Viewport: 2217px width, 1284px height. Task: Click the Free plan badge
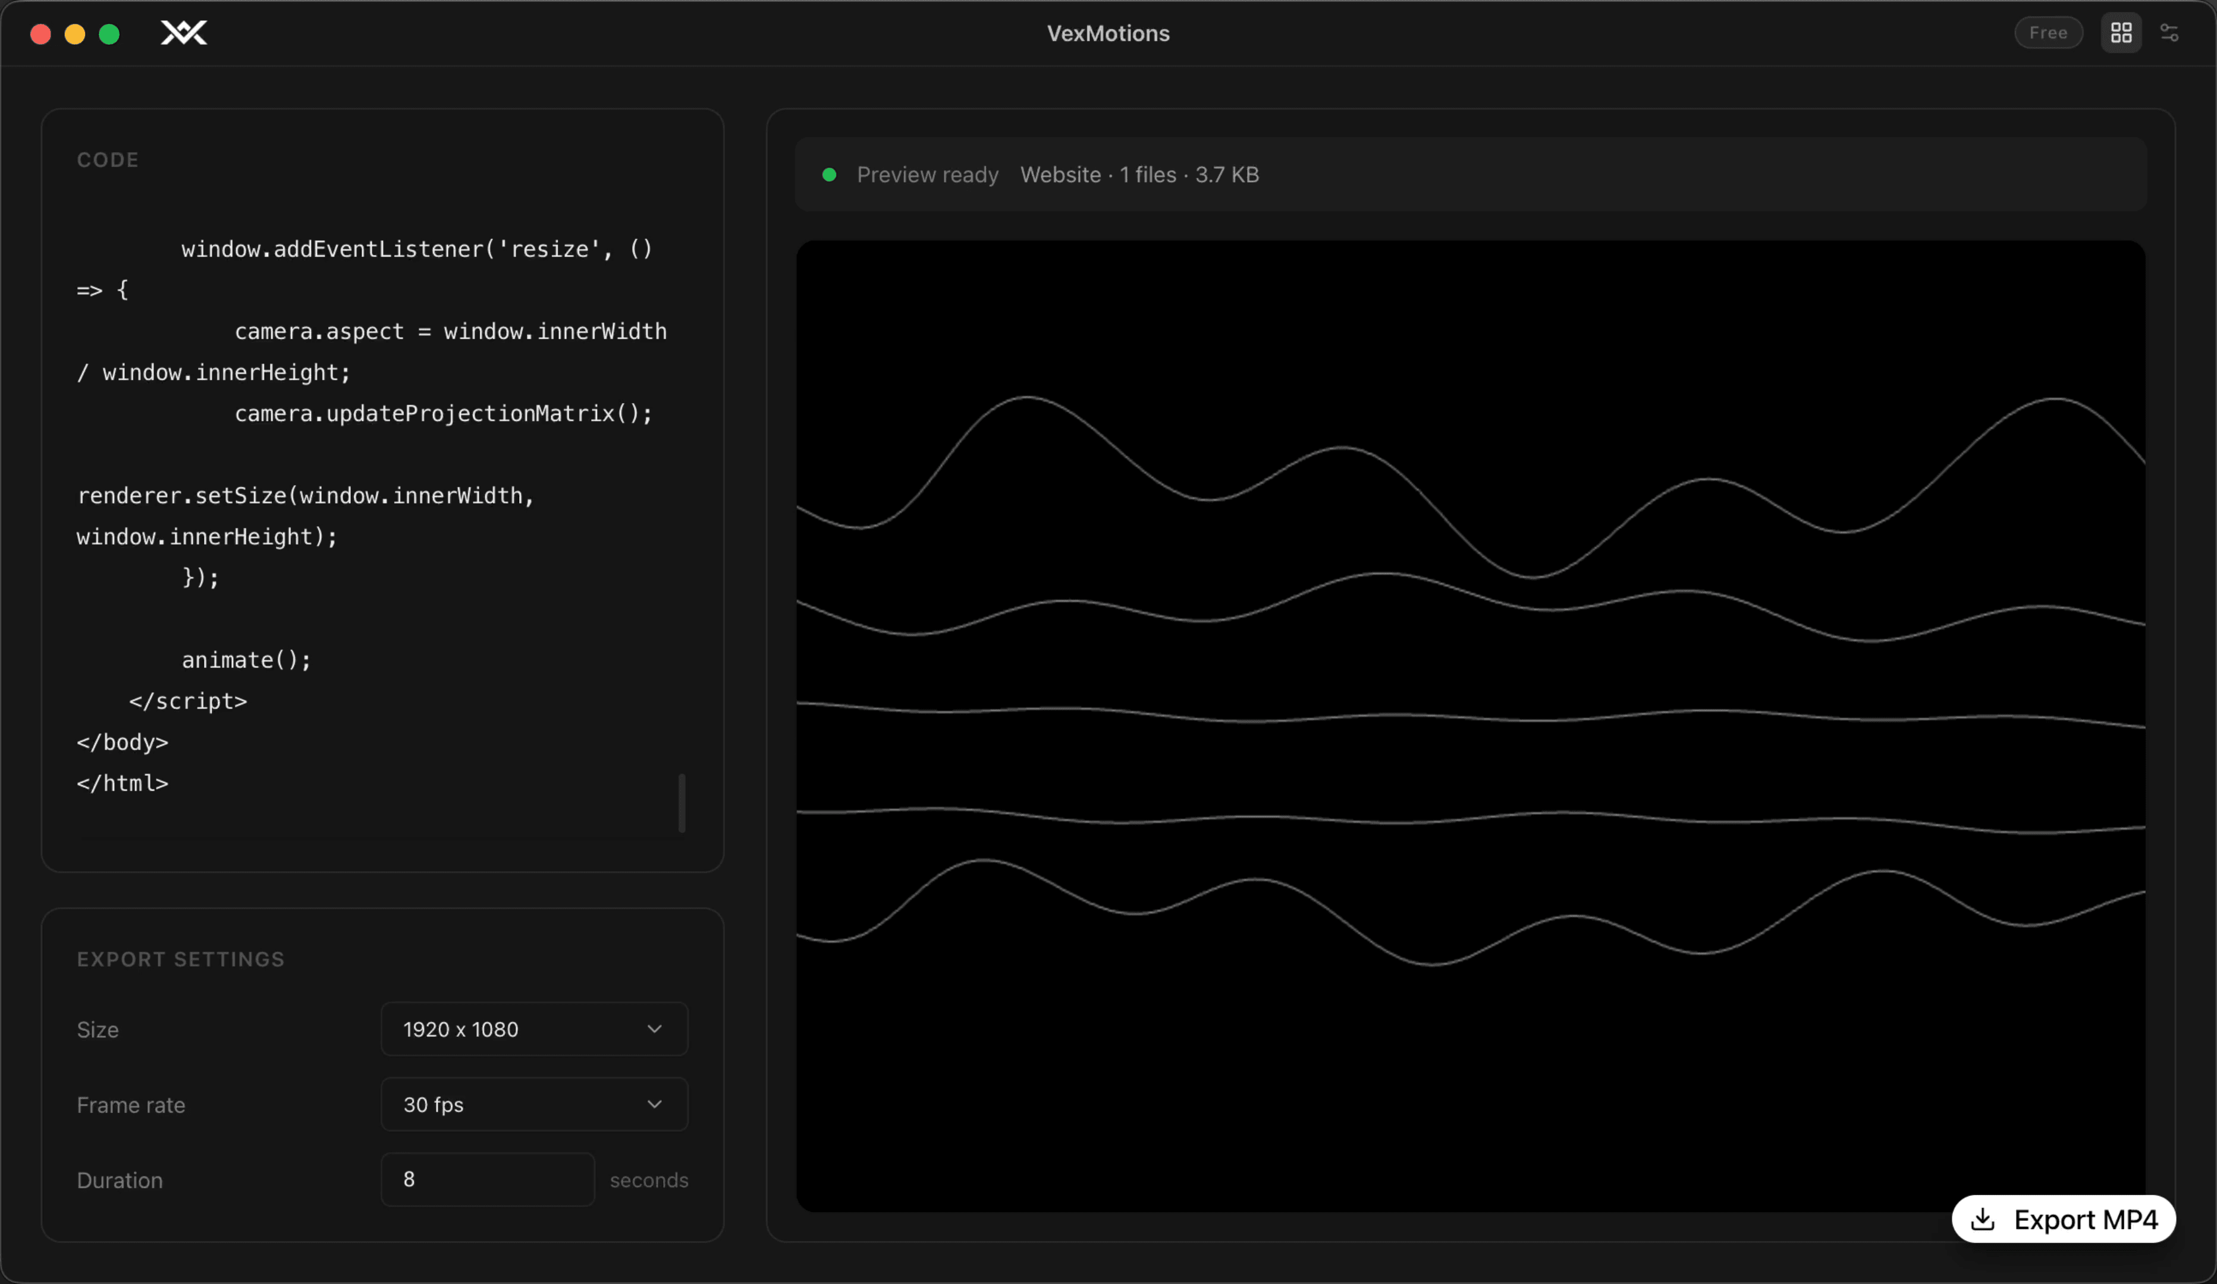coord(2048,33)
